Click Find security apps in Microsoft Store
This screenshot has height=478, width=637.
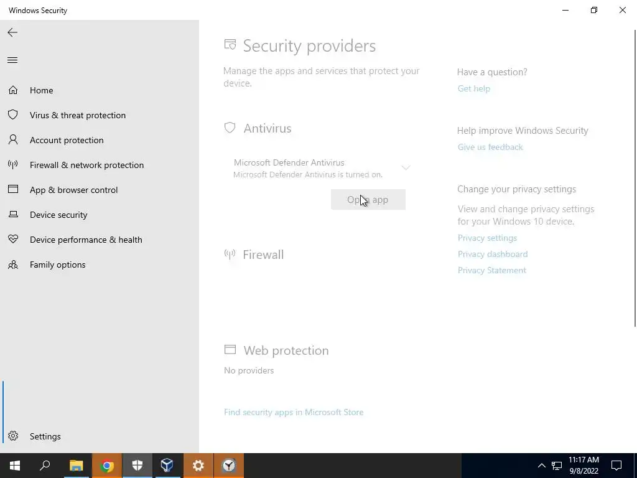[x=294, y=412]
